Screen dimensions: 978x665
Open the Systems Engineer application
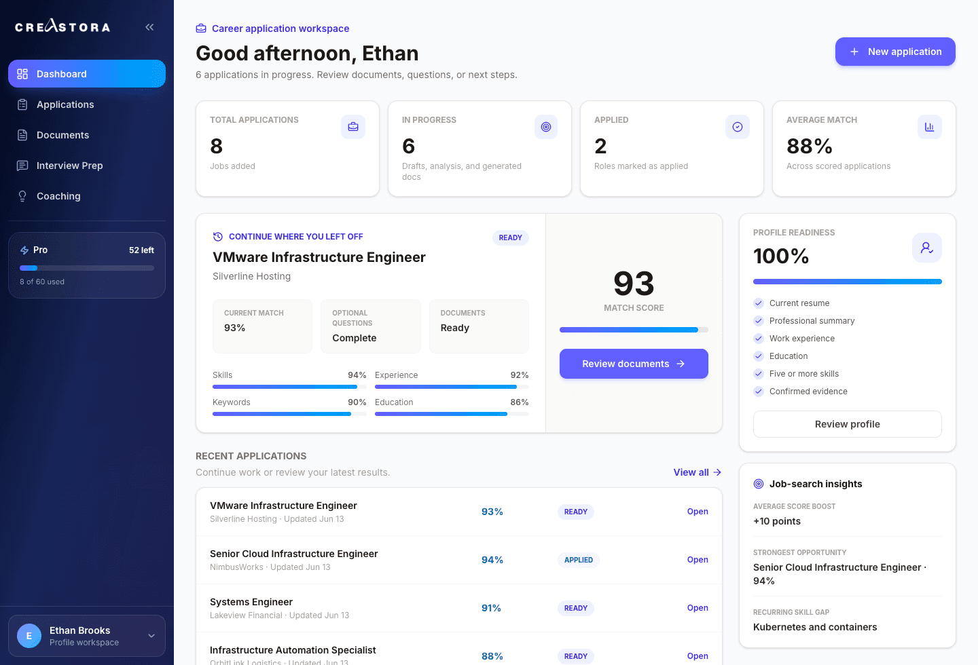pos(459,608)
